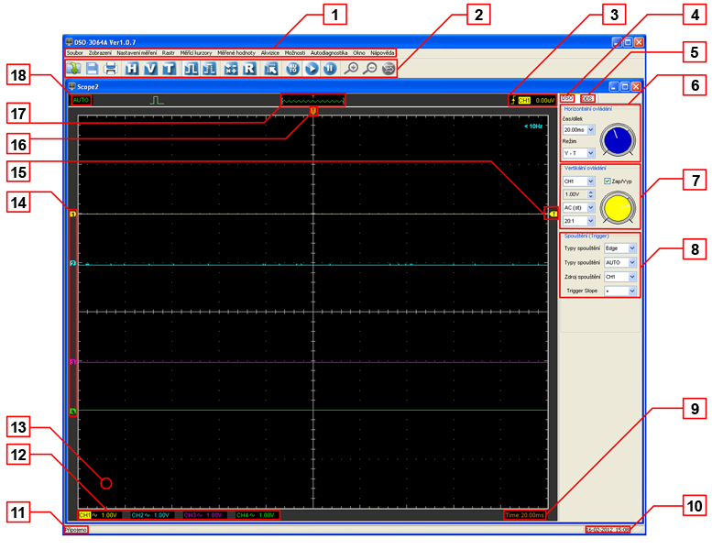Screen dimensions: 712x550
Task: Click the zoom in magnifier icon
Action: (351, 69)
